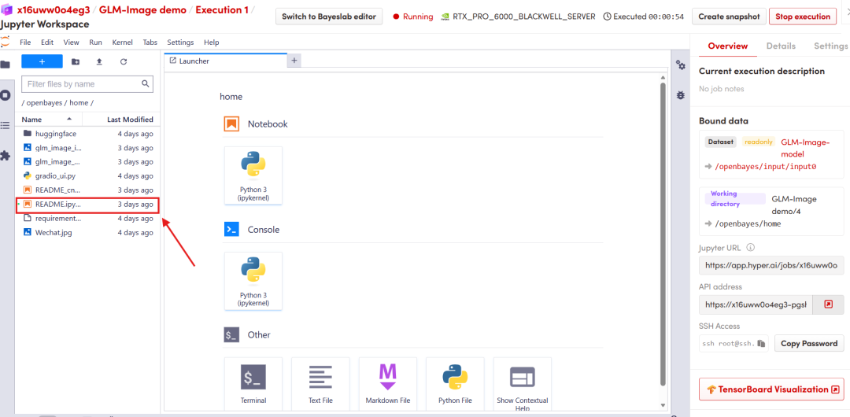Click the Python 3 Notebook kernel tile
This screenshot has width=850, height=417.
tap(253, 175)
